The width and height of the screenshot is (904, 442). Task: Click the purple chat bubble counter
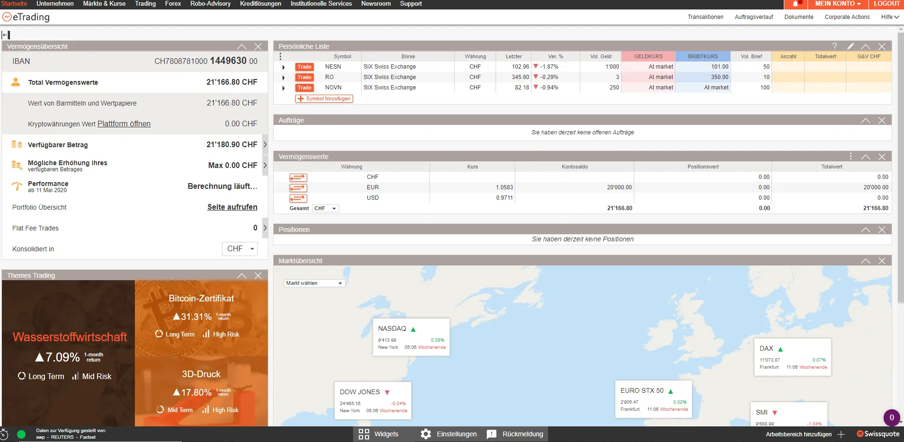tap(892, 417)
